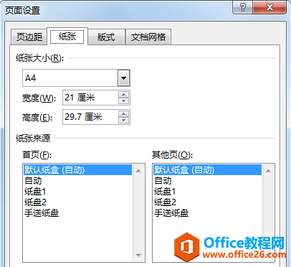
Task: Increase the 宽度 value with the up arrow
Action: point(124,94)
